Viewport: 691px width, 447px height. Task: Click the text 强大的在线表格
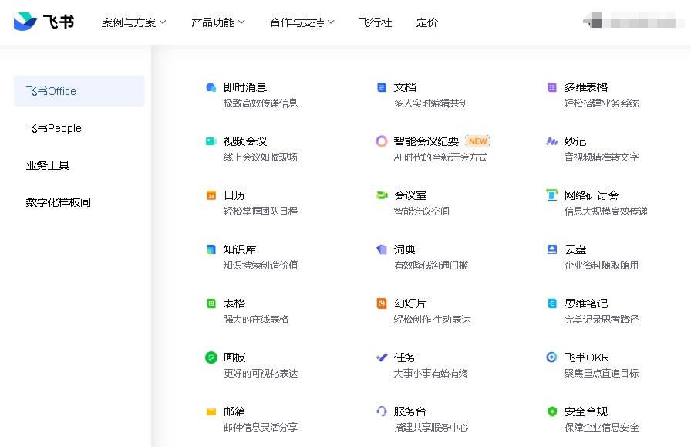(x=255, y=320)
